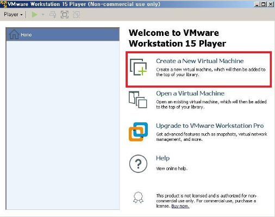Click the Buy now link

pos(180,206)
